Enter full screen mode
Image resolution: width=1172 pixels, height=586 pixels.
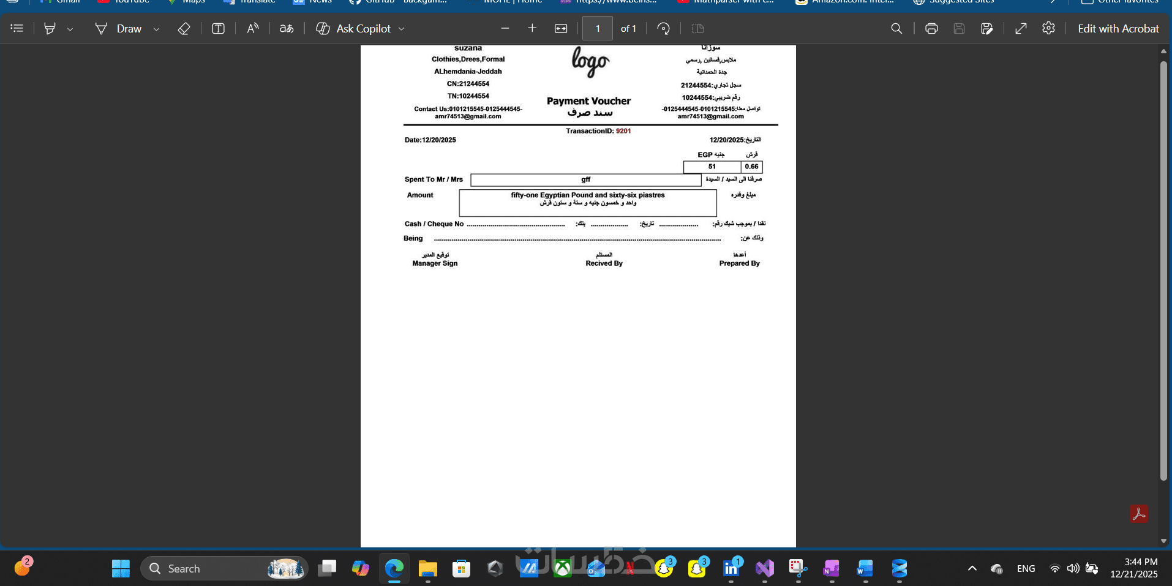pyautogui.click(x=1021, y=28)
